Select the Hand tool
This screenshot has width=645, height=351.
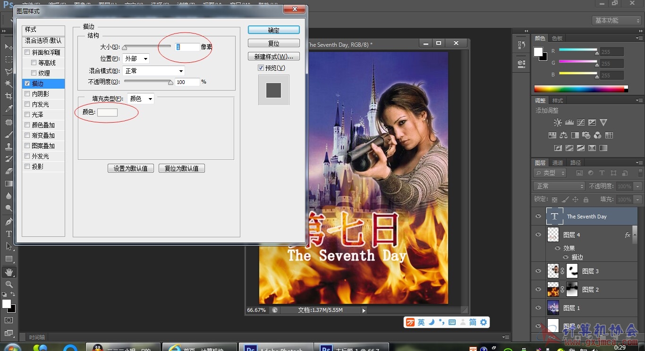pyautogui.click(x=8, y=272)
